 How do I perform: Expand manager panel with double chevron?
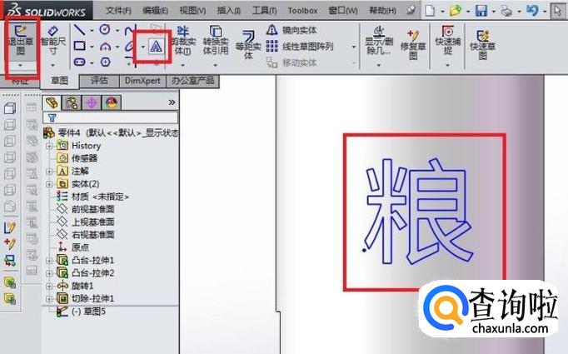pos(172,102)
